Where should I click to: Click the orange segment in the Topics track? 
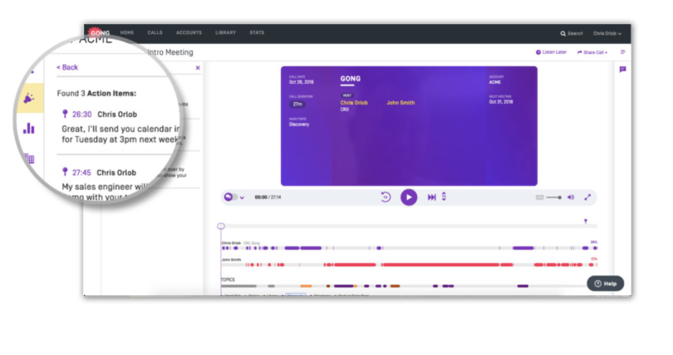point(306,286)
